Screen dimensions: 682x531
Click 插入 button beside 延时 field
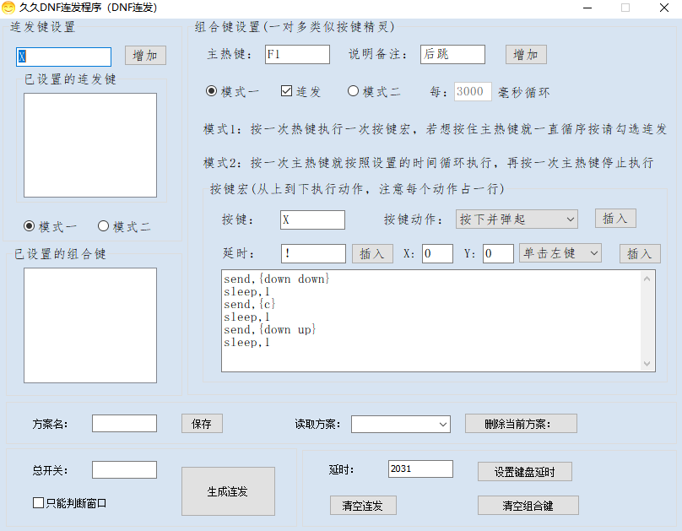(x=372, y=253)
